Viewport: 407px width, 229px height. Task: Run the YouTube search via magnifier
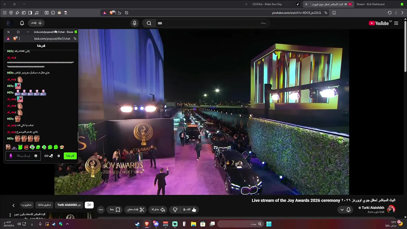[149, 23]
